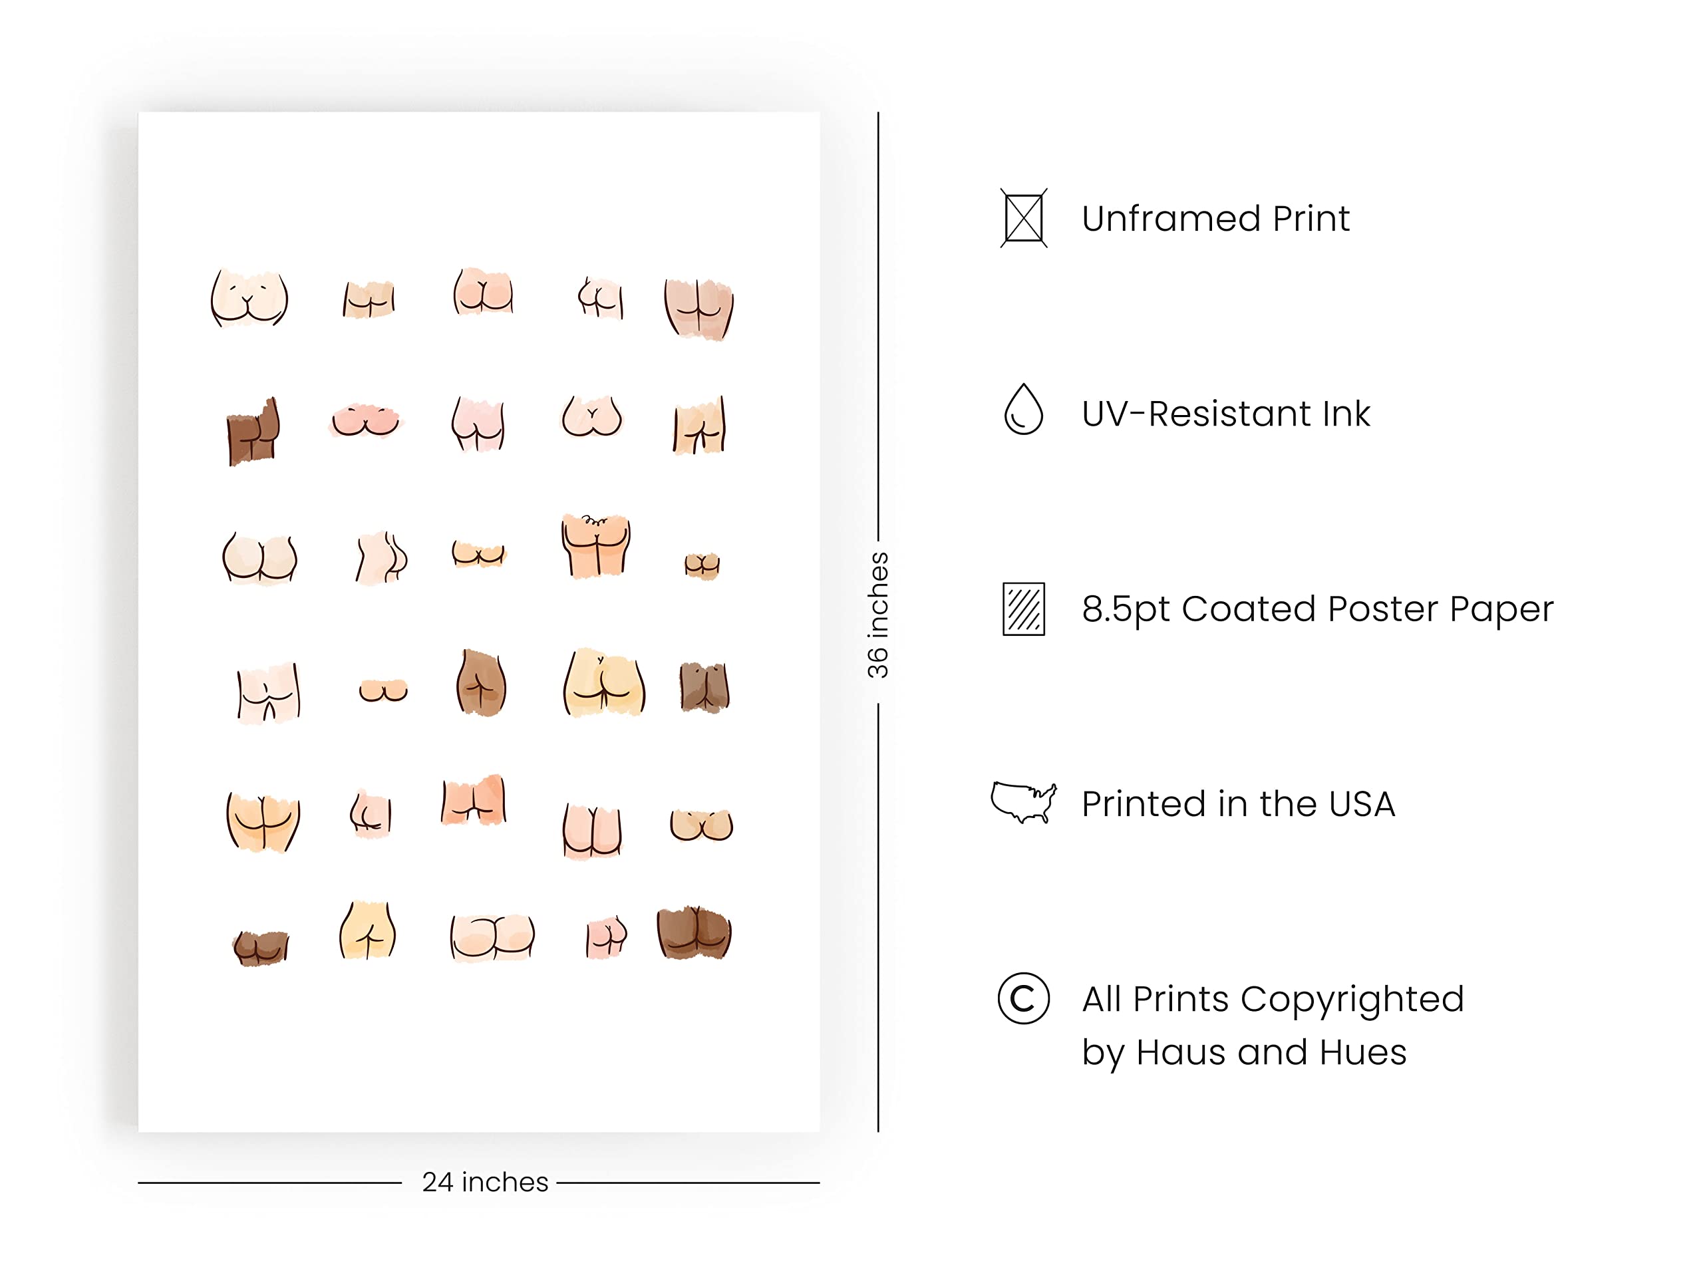Click the yellow illustration in bottom row
Image resolution: width=1703 pixels, height=1277 pixels.
point(368,930)
